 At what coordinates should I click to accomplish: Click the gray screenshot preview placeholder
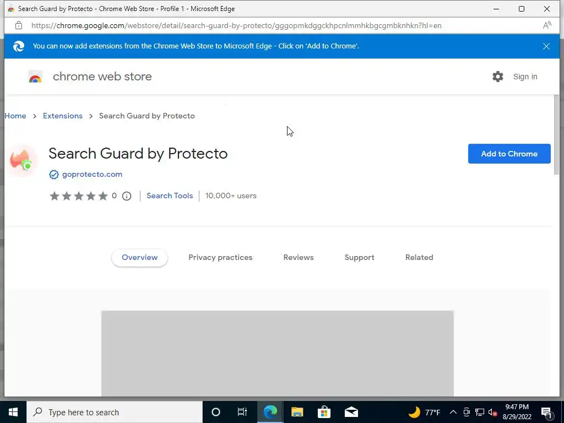(278, 354)
